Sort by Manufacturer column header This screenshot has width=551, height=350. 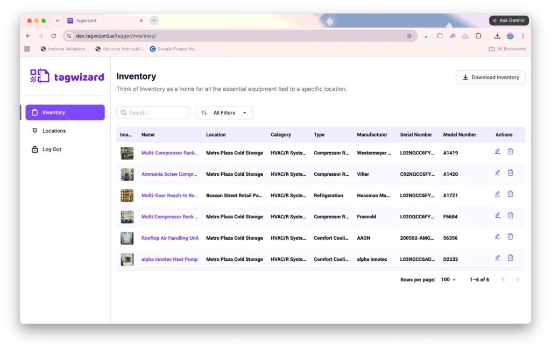372,134
